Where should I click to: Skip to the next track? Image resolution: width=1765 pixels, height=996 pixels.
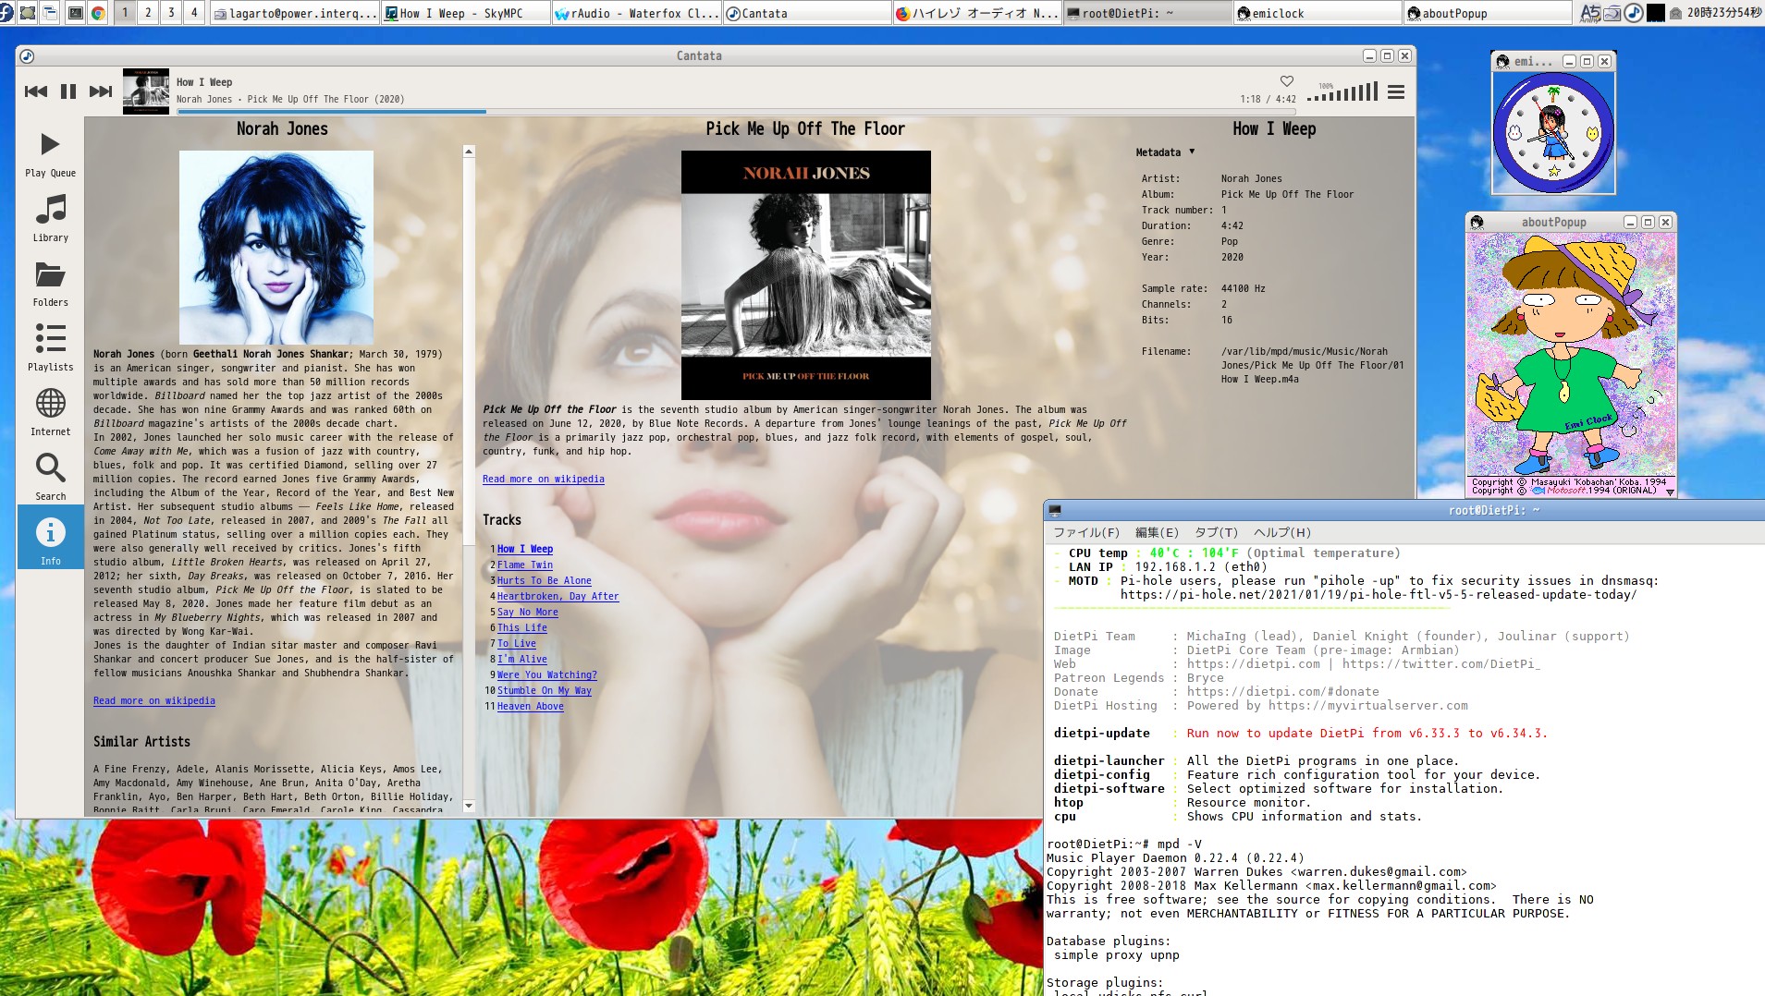point(100,91)
